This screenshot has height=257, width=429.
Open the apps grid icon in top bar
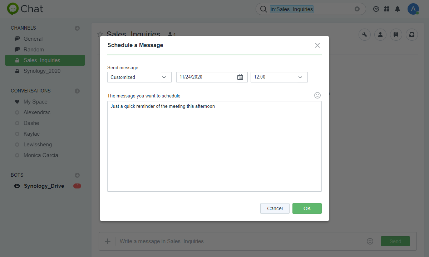coord(386,9)
